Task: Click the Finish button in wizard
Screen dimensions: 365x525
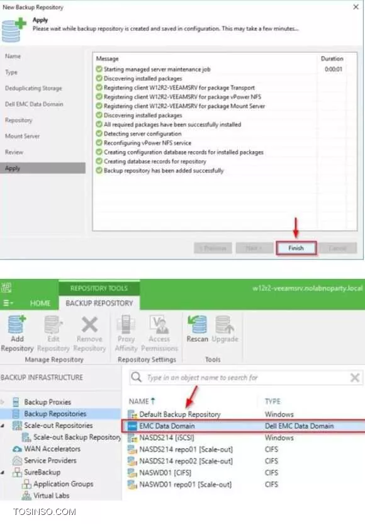Action: coord(296,248)
